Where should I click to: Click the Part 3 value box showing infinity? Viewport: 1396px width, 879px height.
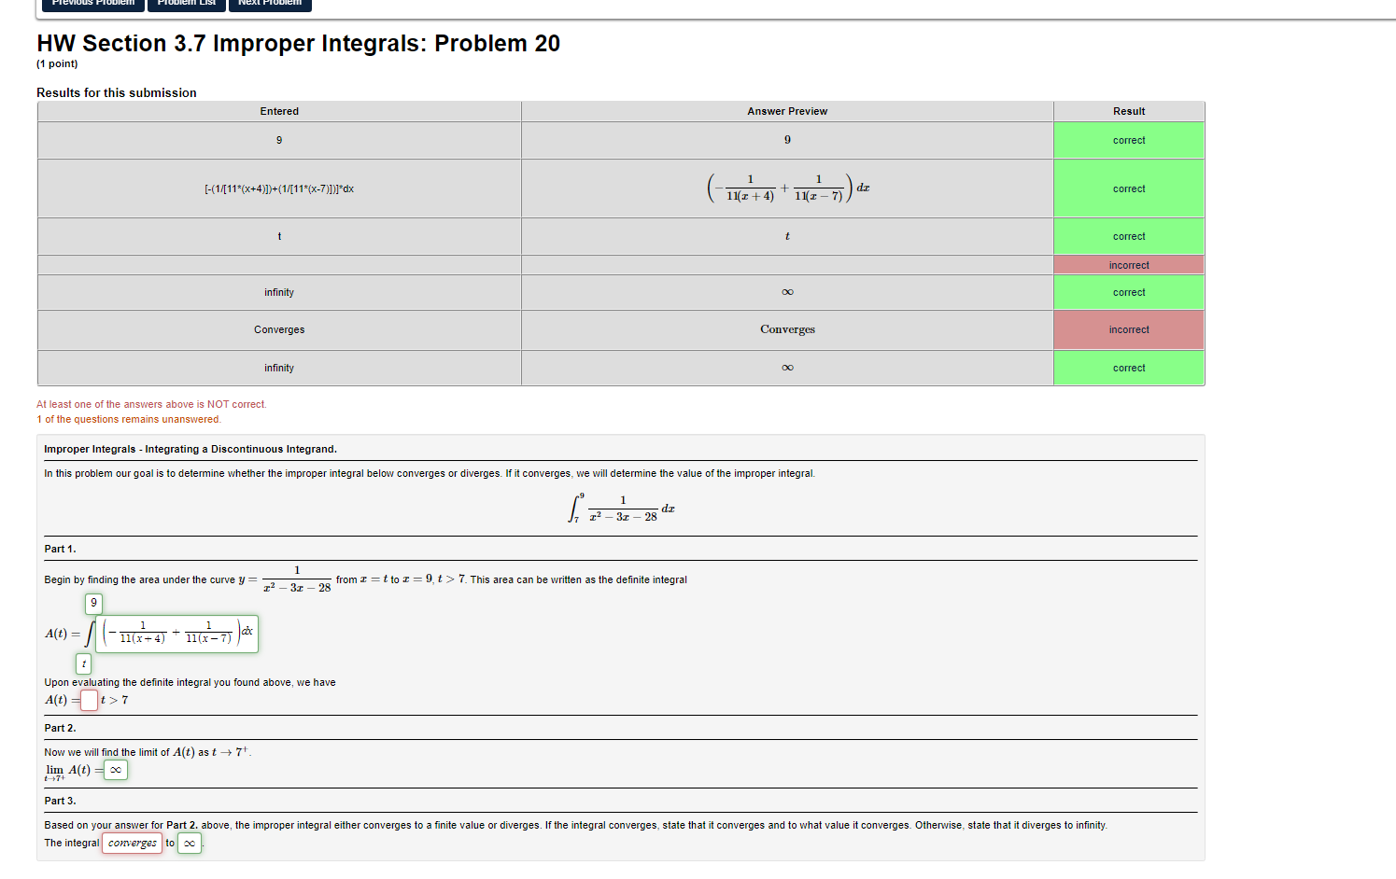189,843
